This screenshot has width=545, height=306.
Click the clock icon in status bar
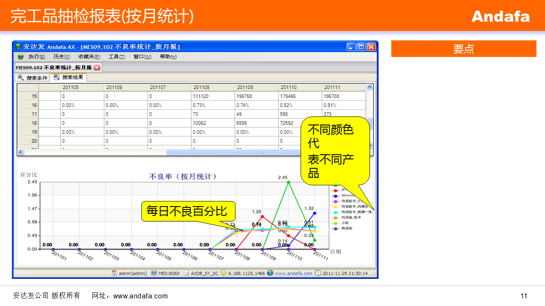click(318, 273)
